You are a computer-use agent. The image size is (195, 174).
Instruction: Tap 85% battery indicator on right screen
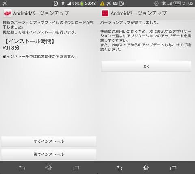pos(177,3)
